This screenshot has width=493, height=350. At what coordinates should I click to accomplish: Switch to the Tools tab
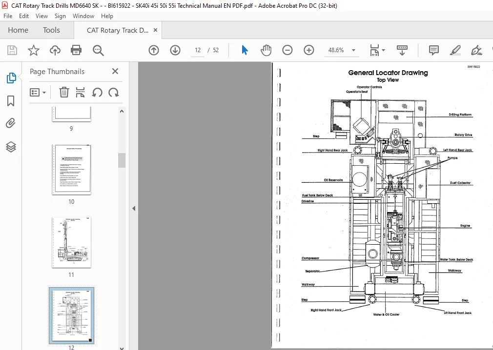(51, 30)
